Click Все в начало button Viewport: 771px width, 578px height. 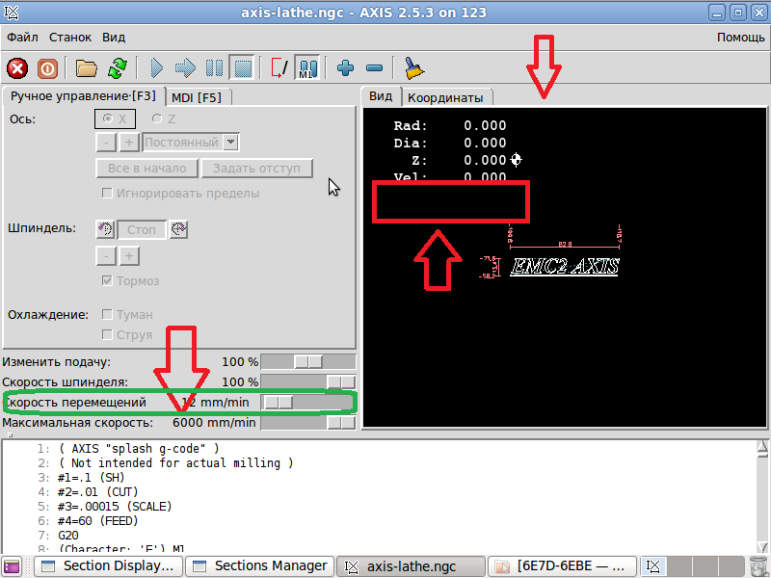(x=147, y=168)
